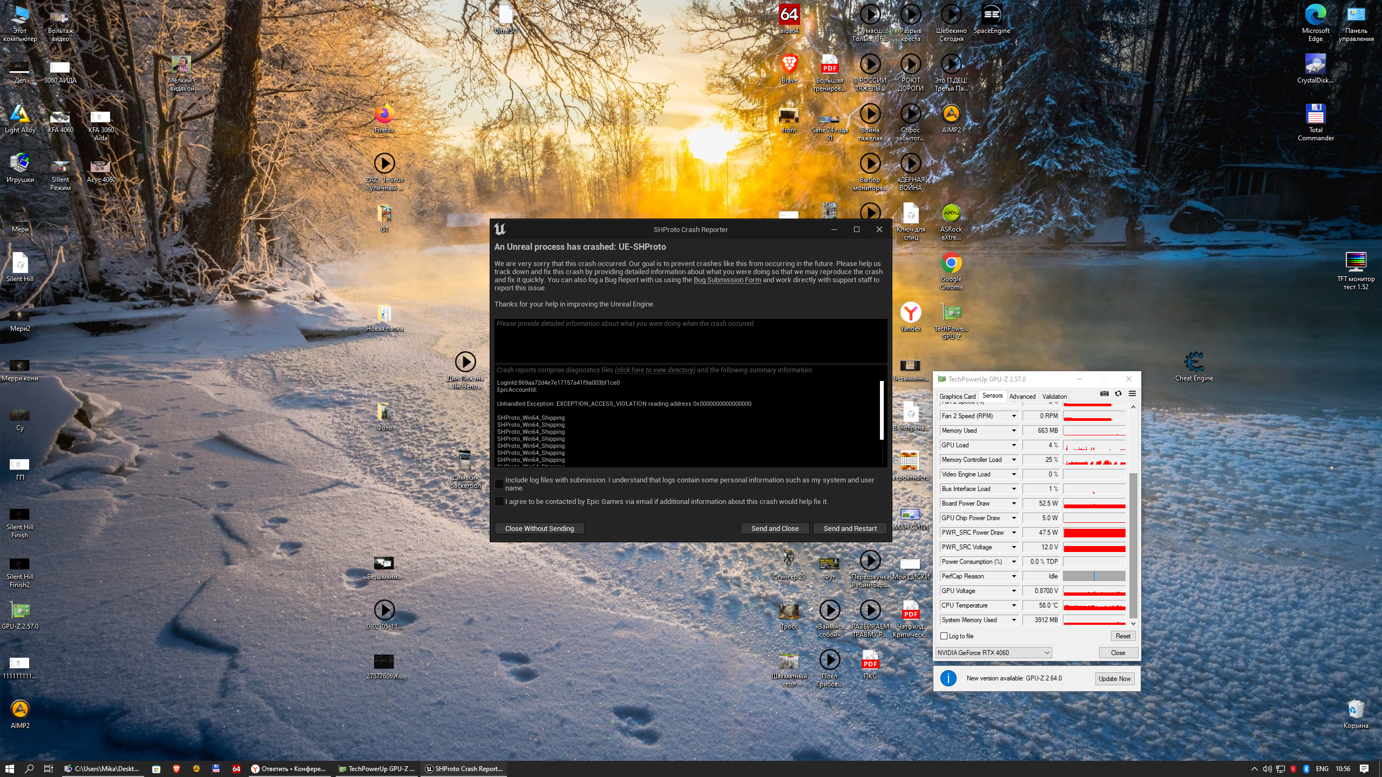Viewport: 1382px width, 777px height.
Task: Open the GPU-Z hamburger menu icon
Action: [x=1132, y=393]
